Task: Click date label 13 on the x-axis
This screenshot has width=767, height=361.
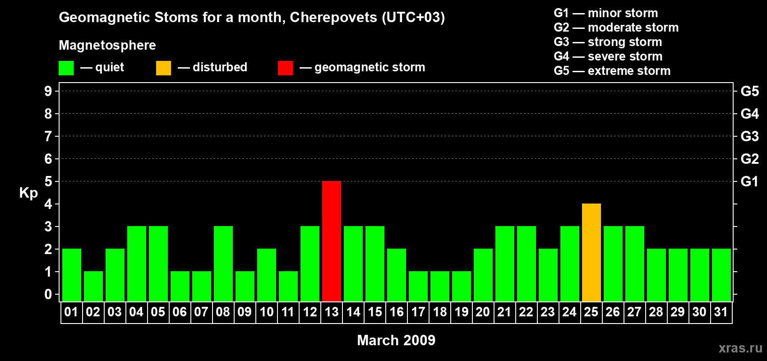Action: pyautogui.click(x=332, y=312)
